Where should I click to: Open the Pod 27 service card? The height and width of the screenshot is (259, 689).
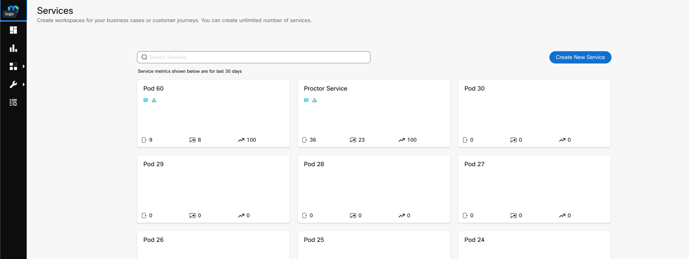pos(534,189)
